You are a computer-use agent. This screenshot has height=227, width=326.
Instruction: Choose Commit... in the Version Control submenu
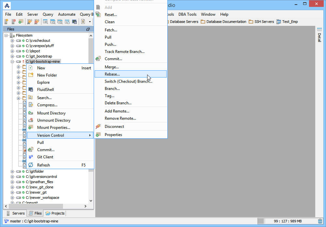[x=131, y=59]
